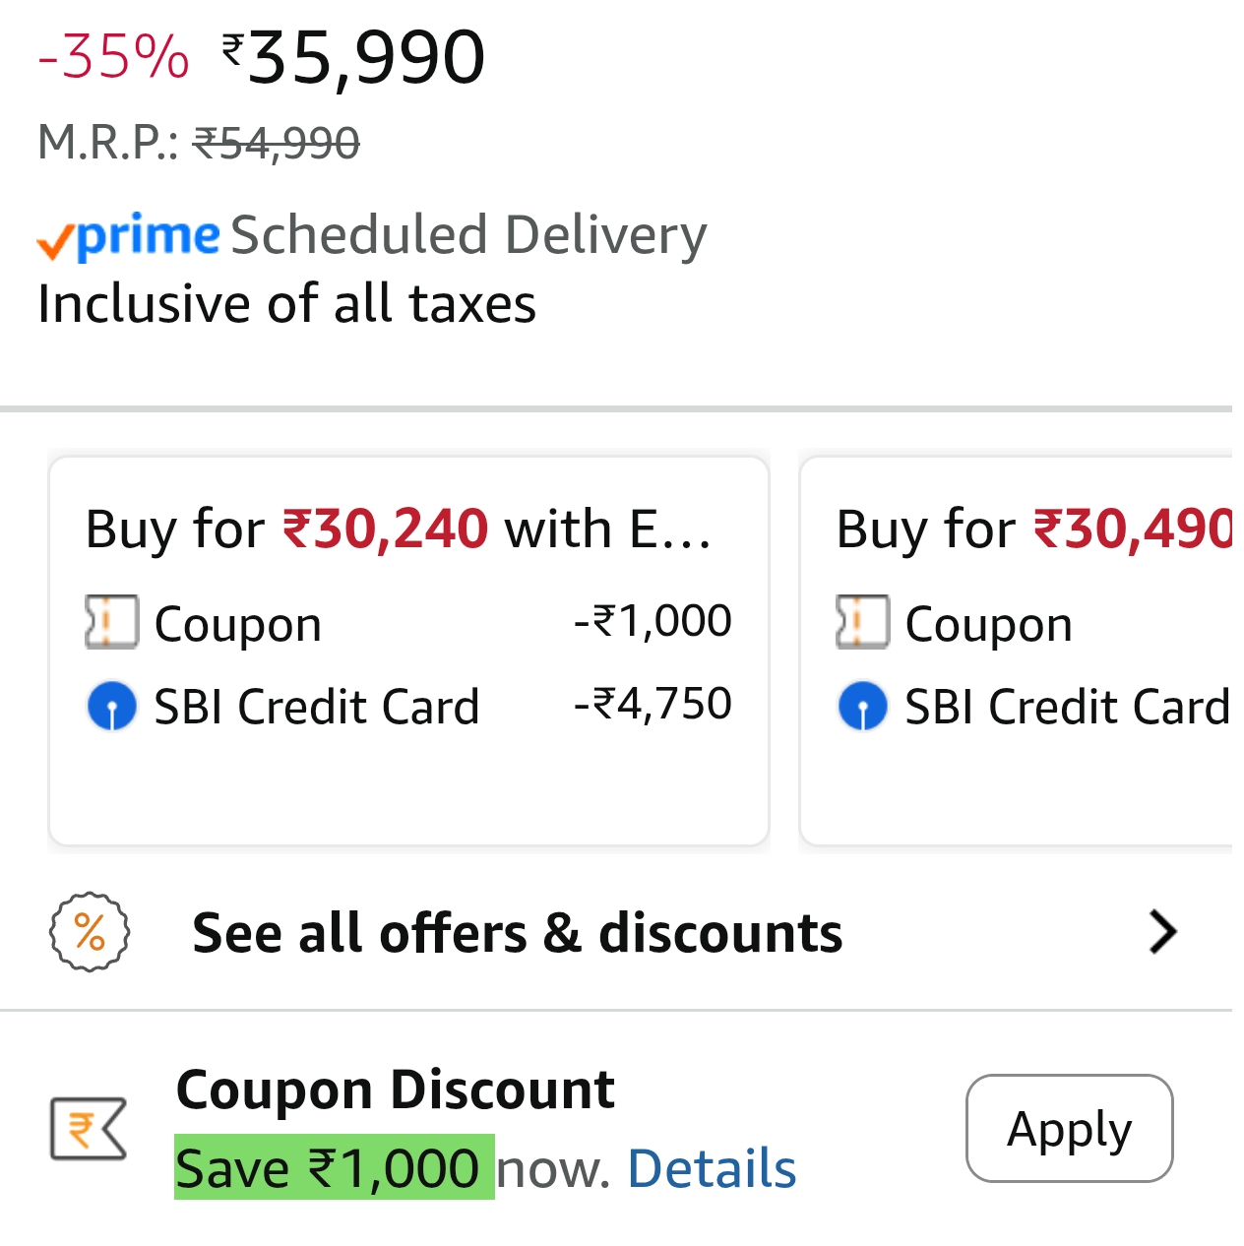
Task: Click the Prime checkmark logo
Action: tap(128, 237)
